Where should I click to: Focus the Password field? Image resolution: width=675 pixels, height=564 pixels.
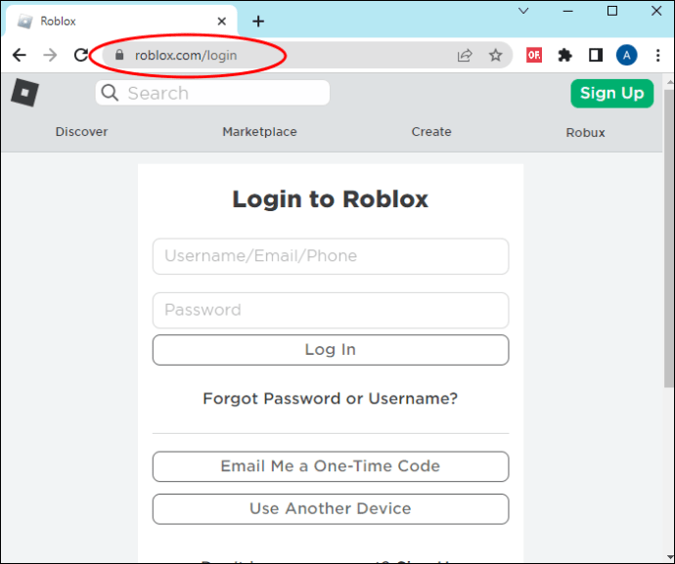click(331, 310)
